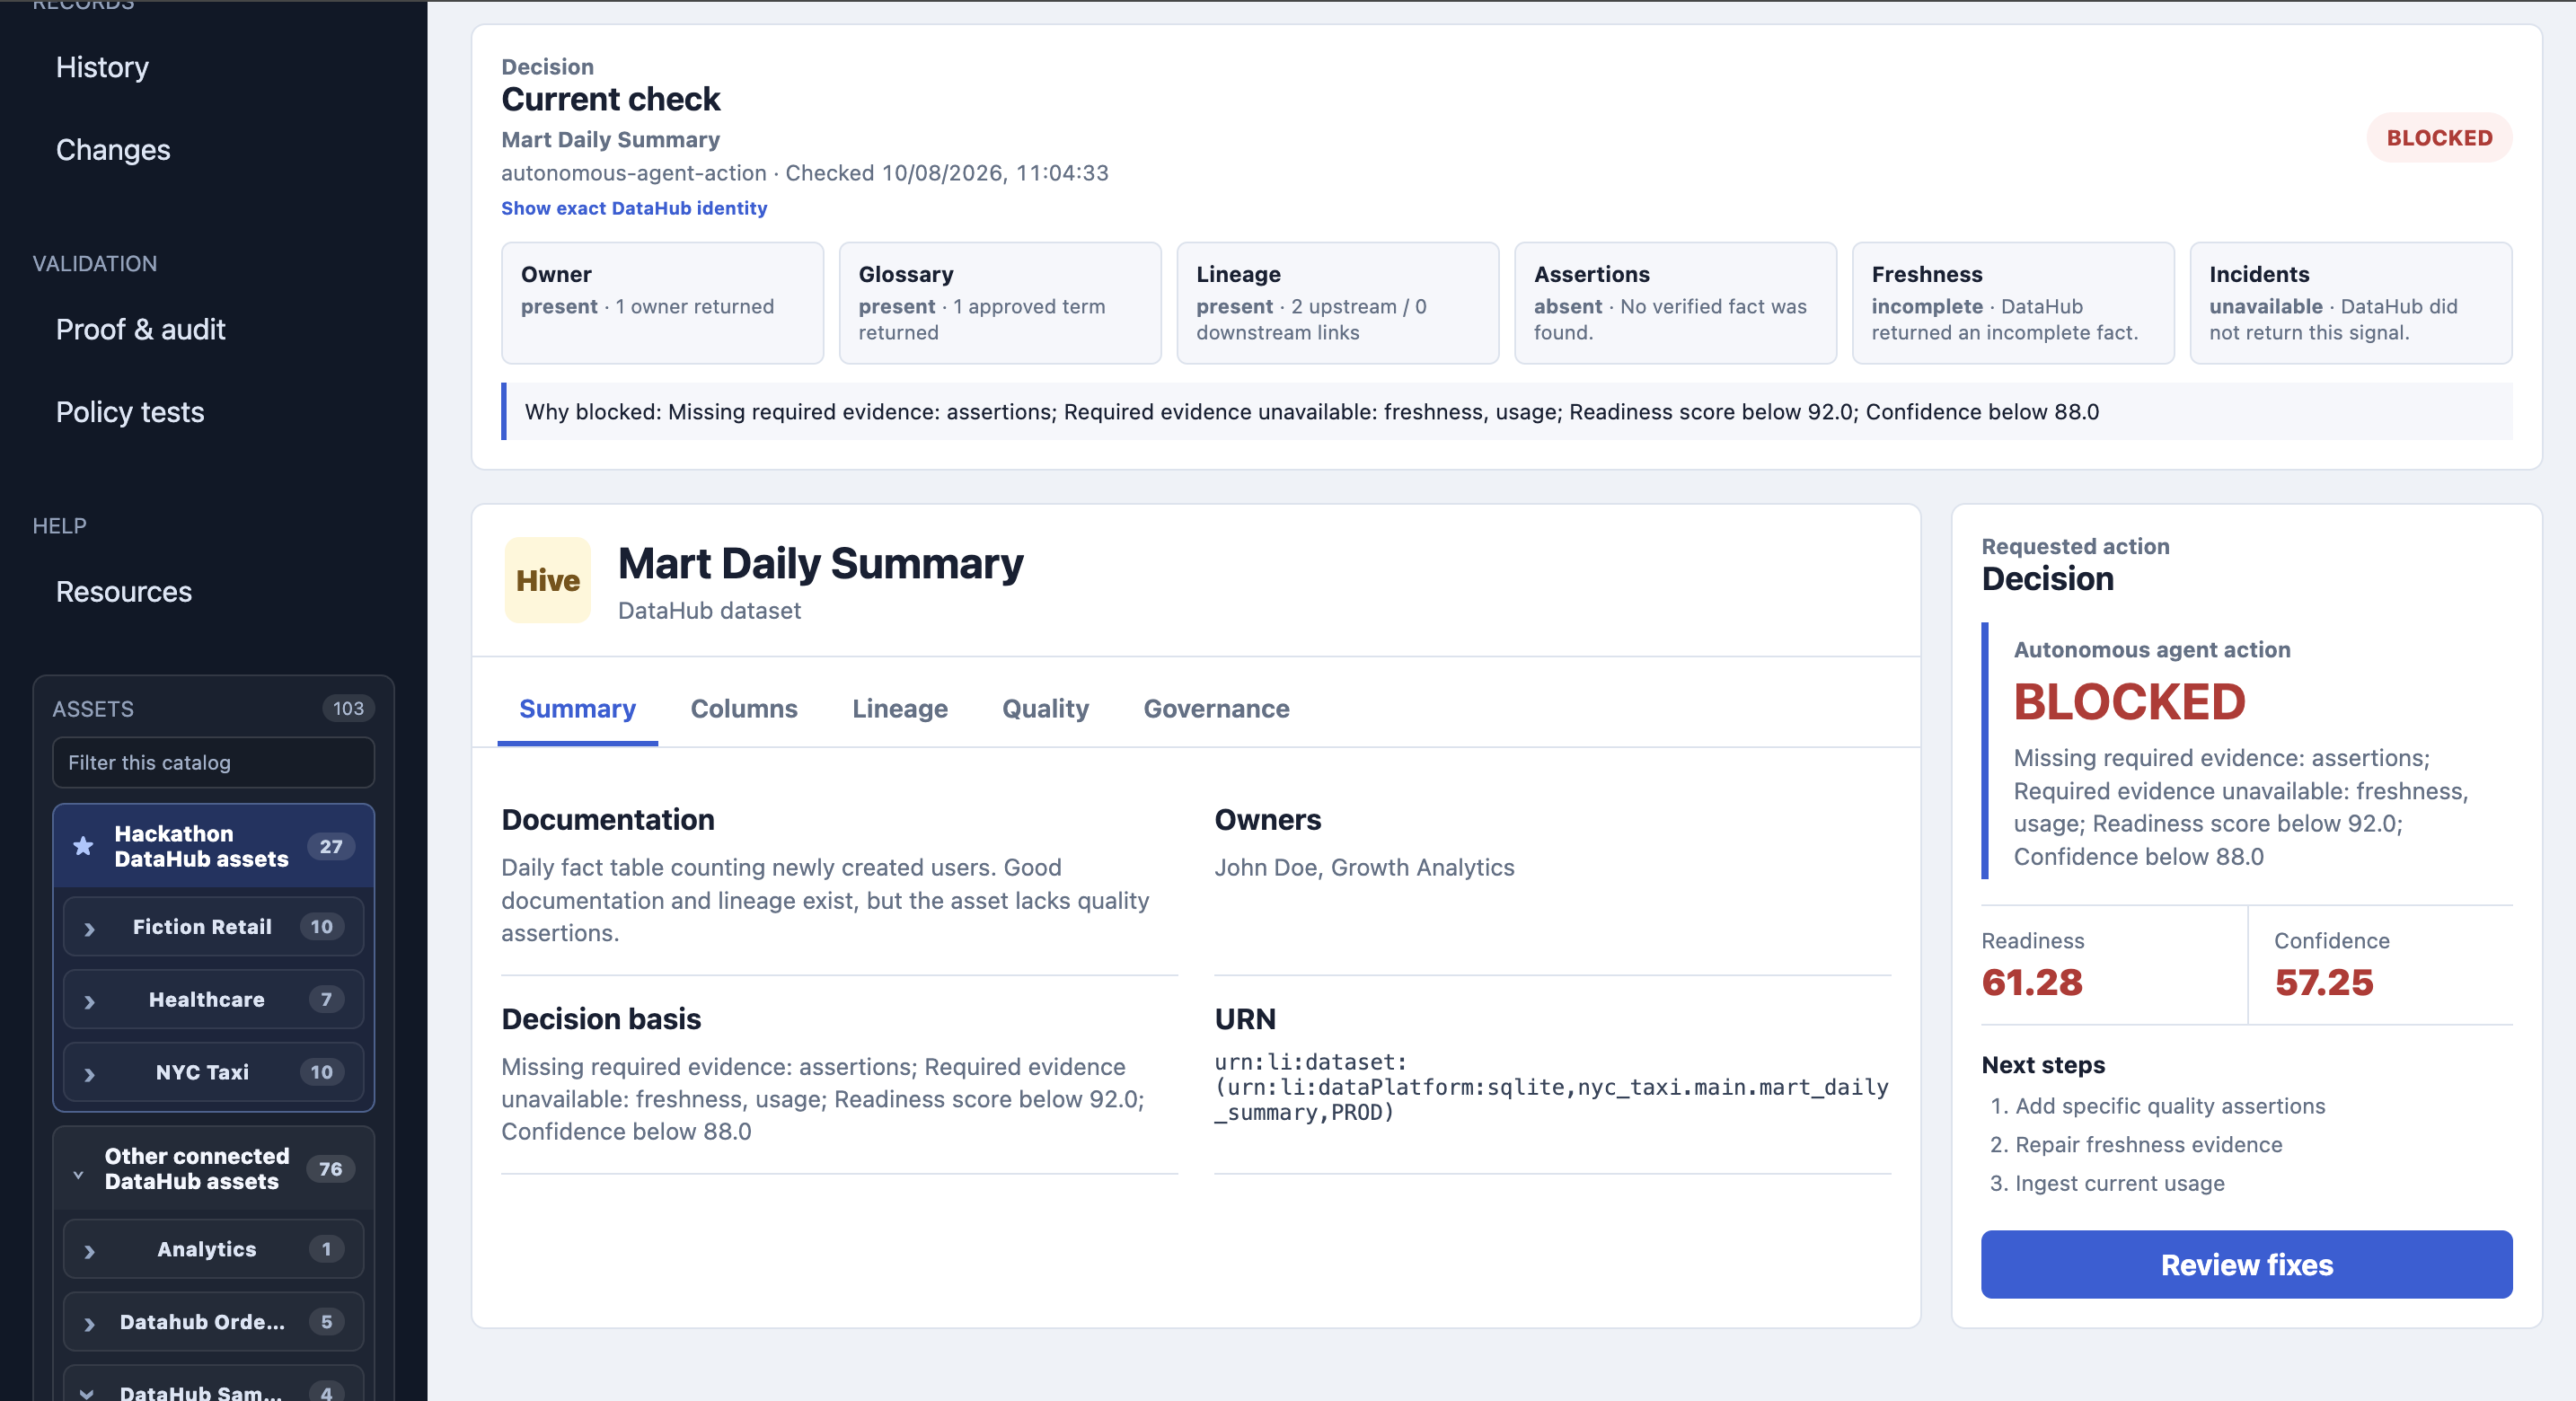Screen dimensions: 2576x1401
Task: Select the Analytics row
Action: [213, 1249]
